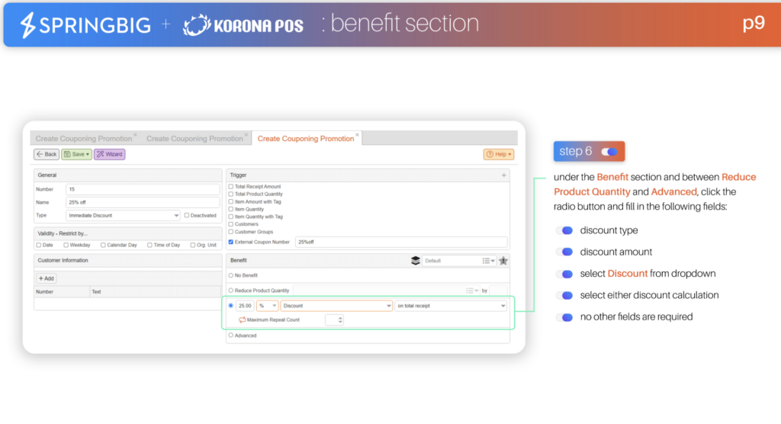Enable the Total Product Quantity trigger
Image resolution: width=781 pixels, height=424 pixels.
click(230, 194)
